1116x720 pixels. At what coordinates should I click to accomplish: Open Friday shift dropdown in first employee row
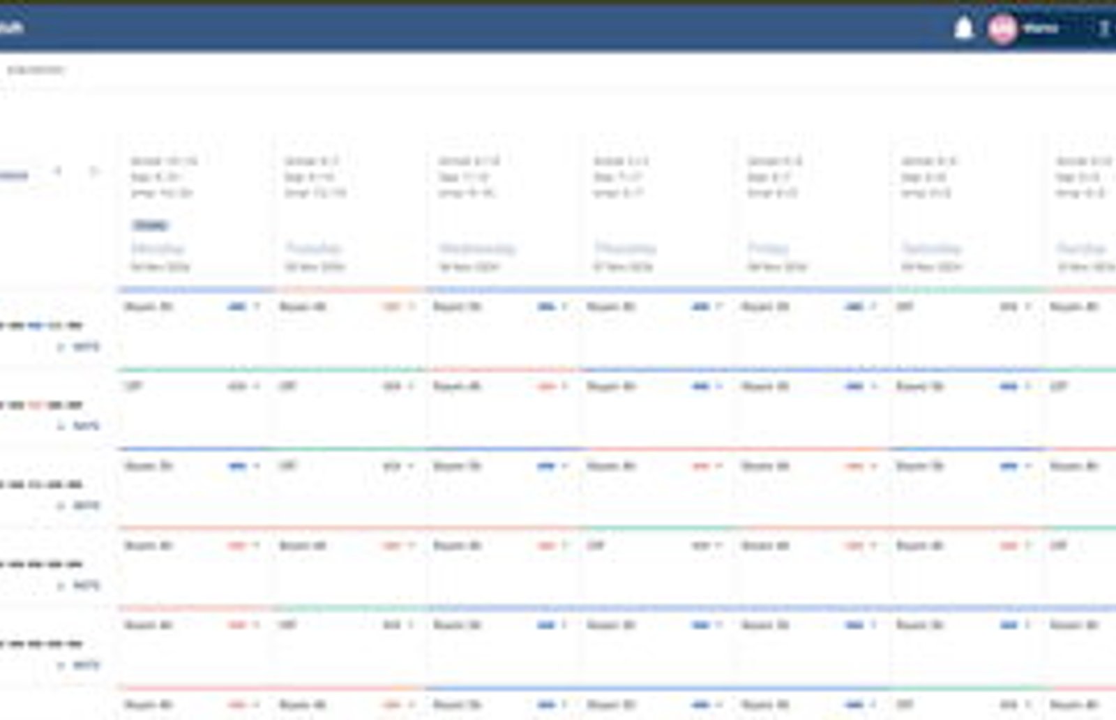pyautogui.click(x=874, y=306)
